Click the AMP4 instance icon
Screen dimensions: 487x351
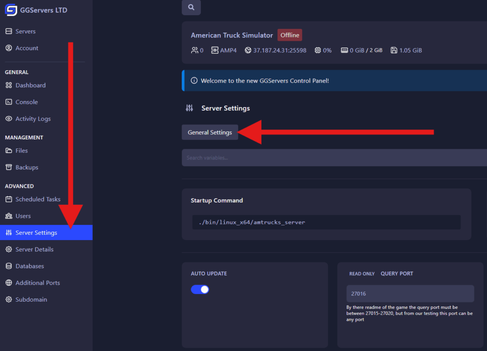(215, 50)
